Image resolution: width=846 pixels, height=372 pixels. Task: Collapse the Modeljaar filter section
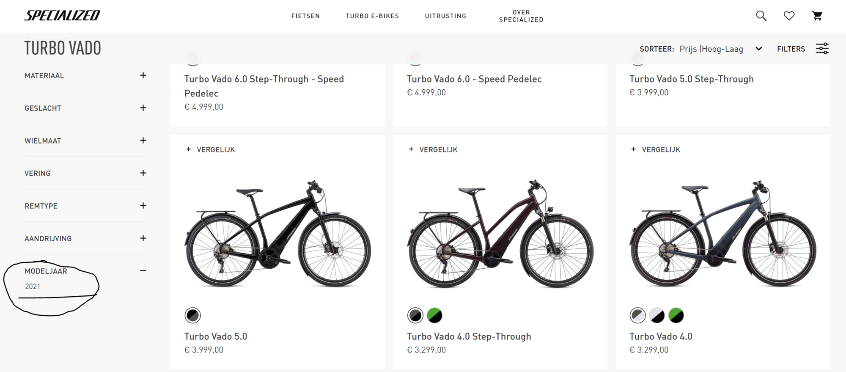click(x=143, y=271)
